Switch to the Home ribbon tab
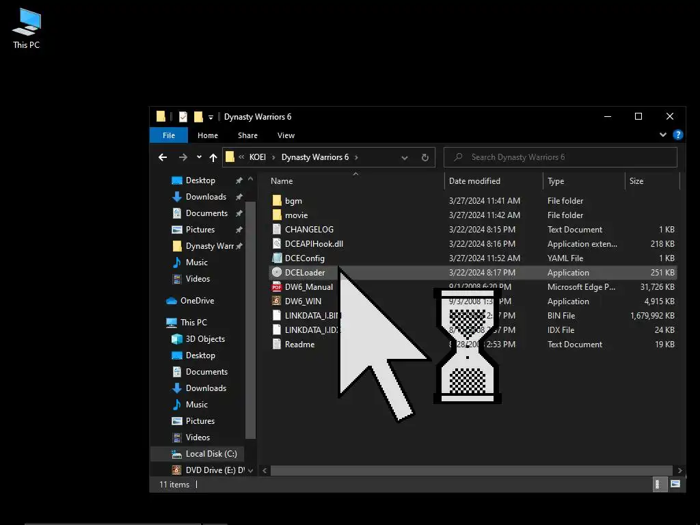700x525 pixels. (208, 135)
